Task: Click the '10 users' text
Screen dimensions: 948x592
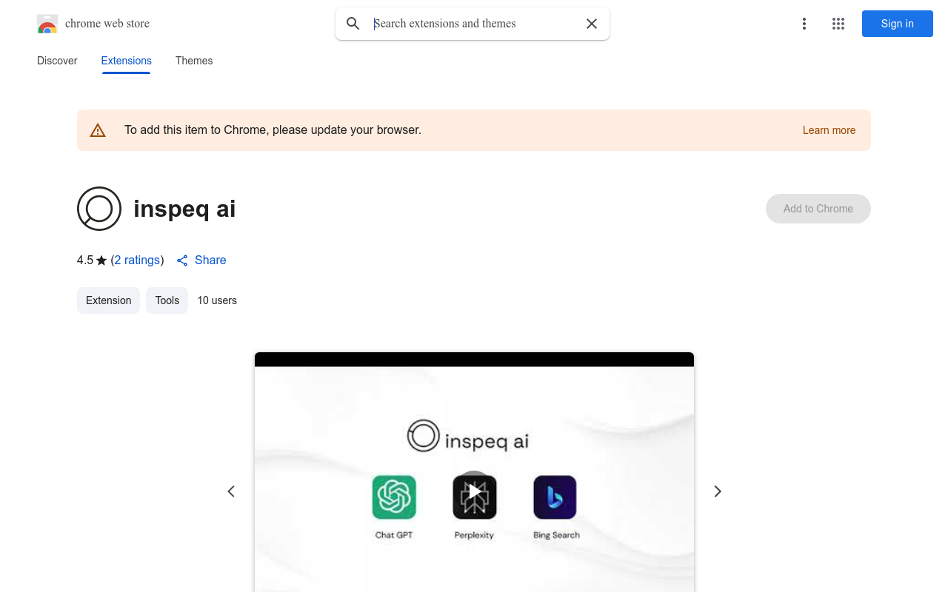Action: click(x=217, y=300)
